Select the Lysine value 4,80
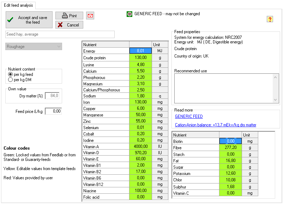The image size is (284, 205). pyautogui.click(x=140, y=65)
